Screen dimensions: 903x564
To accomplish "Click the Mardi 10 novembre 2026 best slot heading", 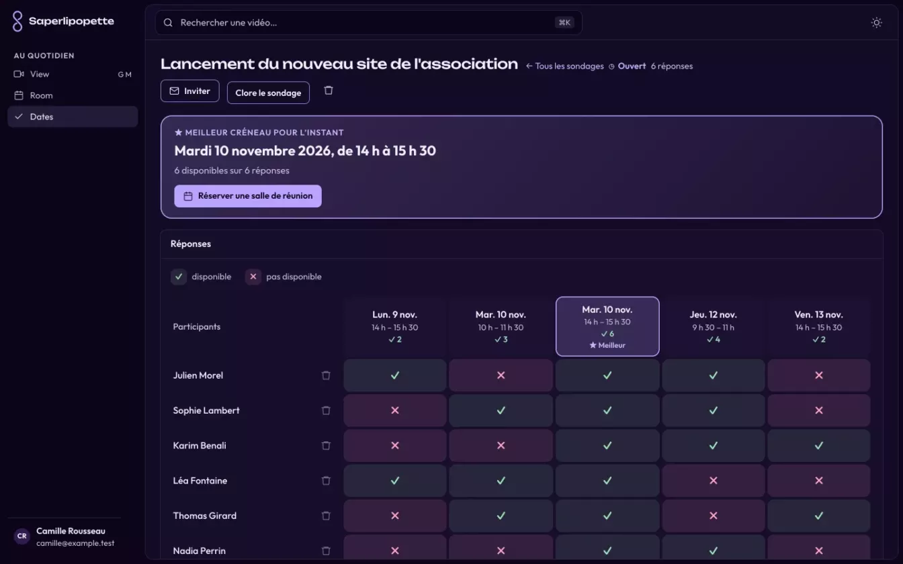I will (305, 150).
